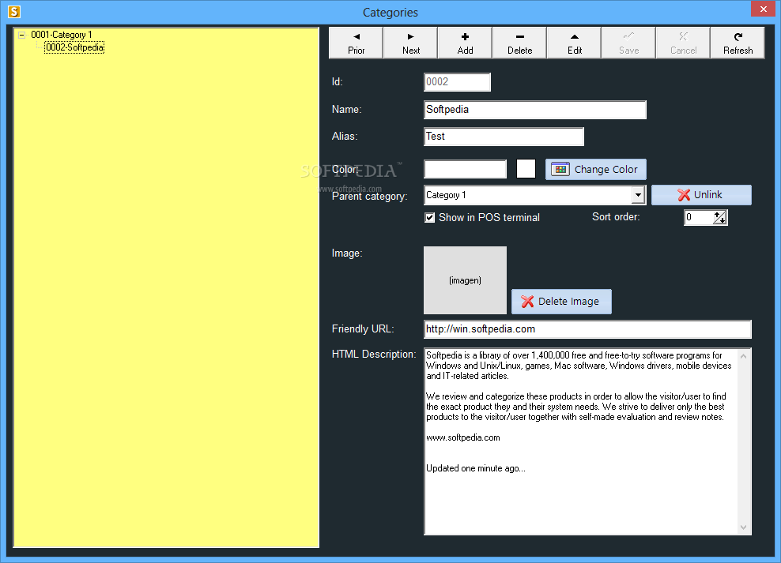Click the 'Updated one minute ago...' text line

click(x=476, y=468)
